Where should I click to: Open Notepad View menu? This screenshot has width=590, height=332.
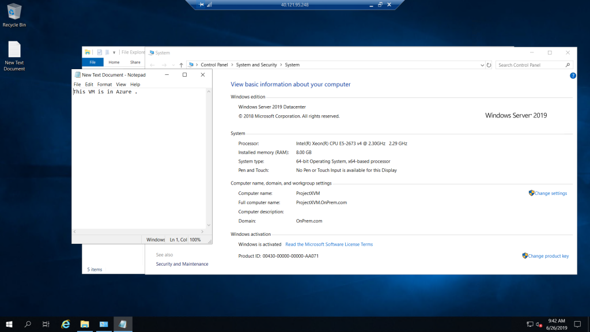tap(121, 84)
